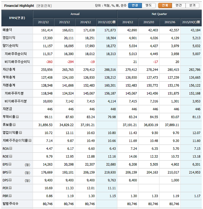Click the 4,114 minority interest value

pos(112,101)
